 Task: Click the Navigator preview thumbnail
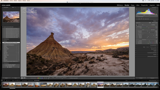pos(11,17)
